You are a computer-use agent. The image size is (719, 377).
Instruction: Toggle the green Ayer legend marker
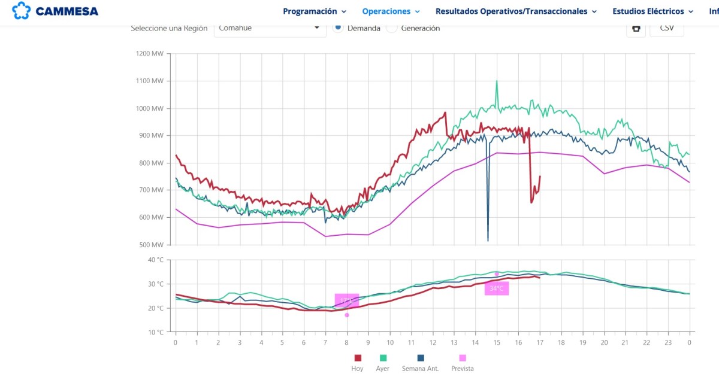tap(382, 358)
